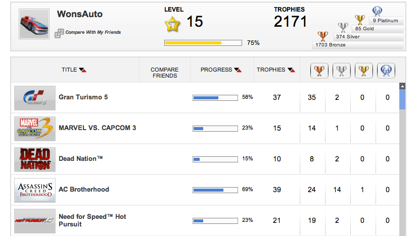The height and width of the screenshot is (236, 417).
Task: Click the Need for Speed Hot Pursuit title
Action: point(92,220)
